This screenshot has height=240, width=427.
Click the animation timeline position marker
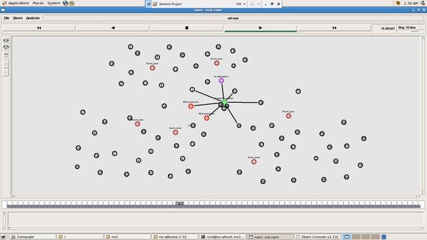pyautogui.click(x=179, y=203)
